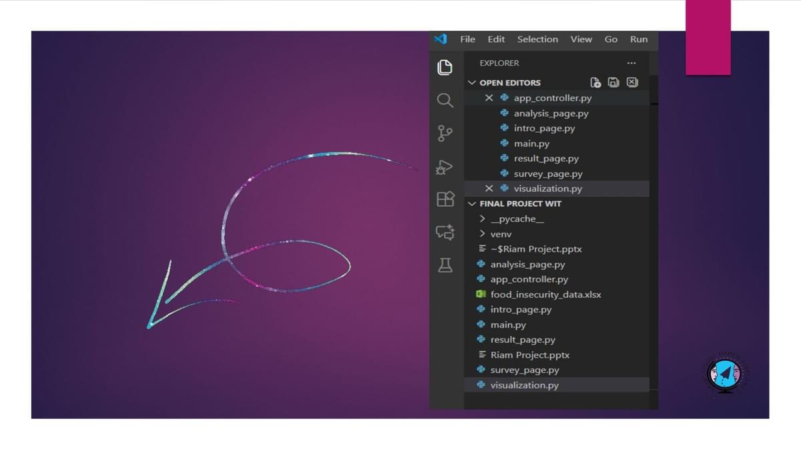Image resolution: width=801 pixels, height=450 pixels.
Task: Open the Run menu
Action: pyautogui.click(x=639, y=39)
